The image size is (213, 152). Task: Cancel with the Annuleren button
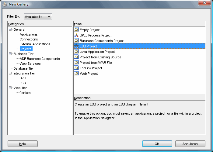190,144
